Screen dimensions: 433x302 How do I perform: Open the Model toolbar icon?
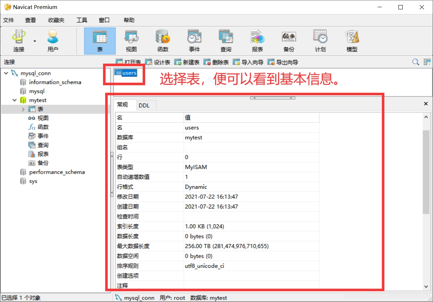click(352, 41)
